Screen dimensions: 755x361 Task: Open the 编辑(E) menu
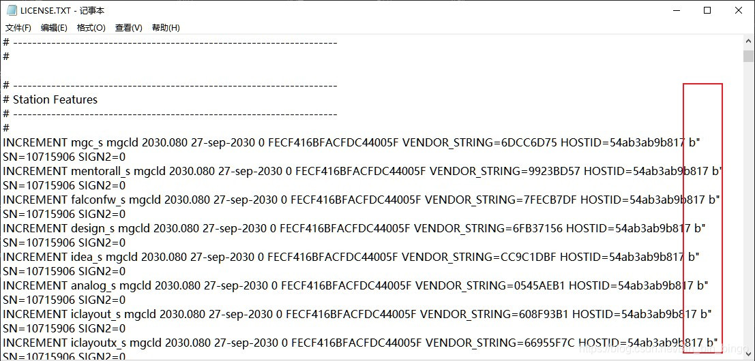[x=54, y=28]
